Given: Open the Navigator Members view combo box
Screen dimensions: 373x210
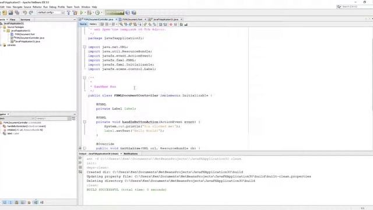Looking at the screenshot, I should [17, 118].
